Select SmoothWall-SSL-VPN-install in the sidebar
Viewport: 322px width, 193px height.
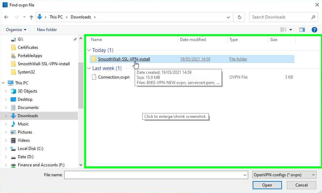(43, 64)
